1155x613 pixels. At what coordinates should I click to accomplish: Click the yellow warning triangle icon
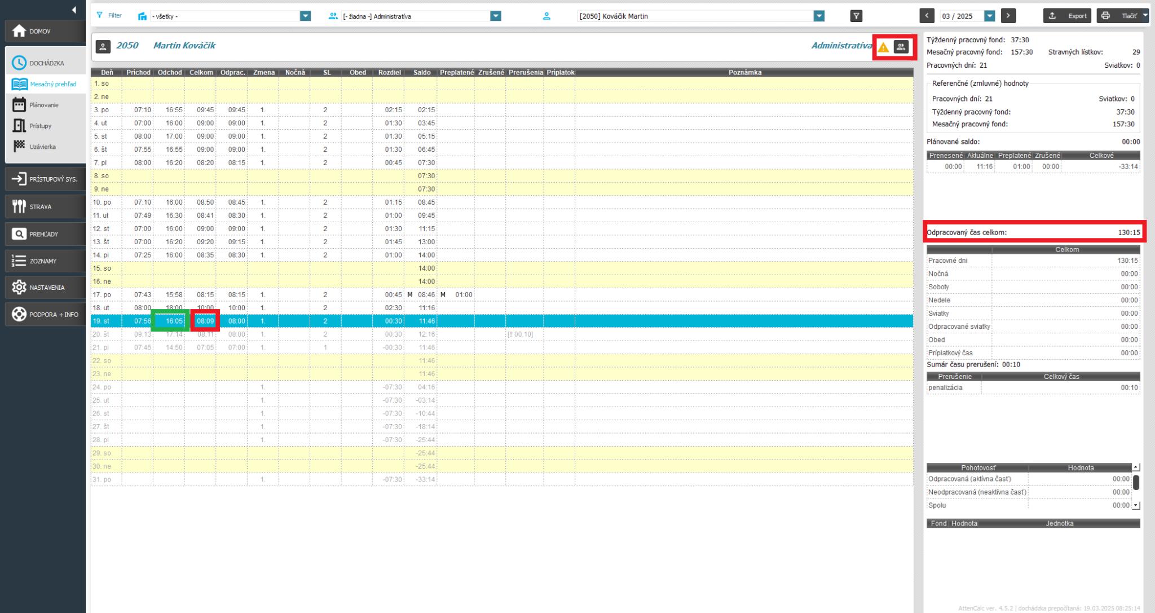point(883,47)
